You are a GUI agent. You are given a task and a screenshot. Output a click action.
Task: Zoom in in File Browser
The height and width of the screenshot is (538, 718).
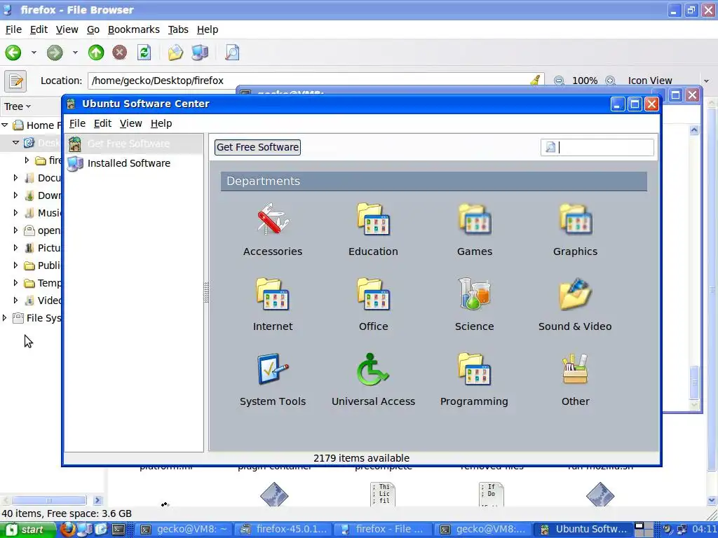610,81
